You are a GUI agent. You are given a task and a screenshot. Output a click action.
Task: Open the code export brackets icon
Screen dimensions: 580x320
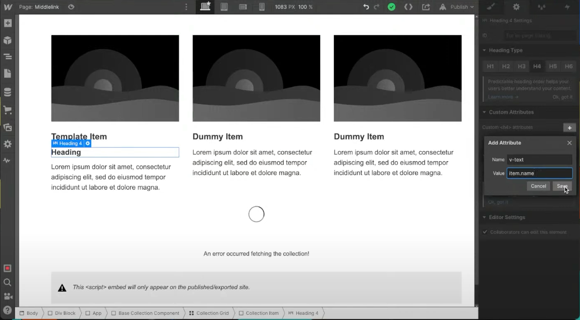tap(408, 7)
